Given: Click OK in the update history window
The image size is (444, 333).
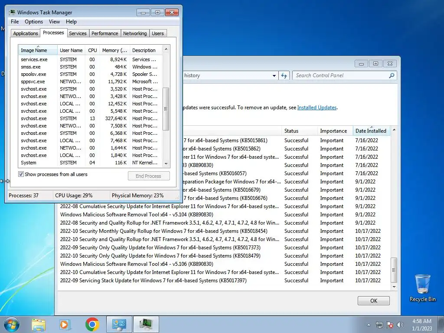Looking at the screenshot, I should point(373,301).
